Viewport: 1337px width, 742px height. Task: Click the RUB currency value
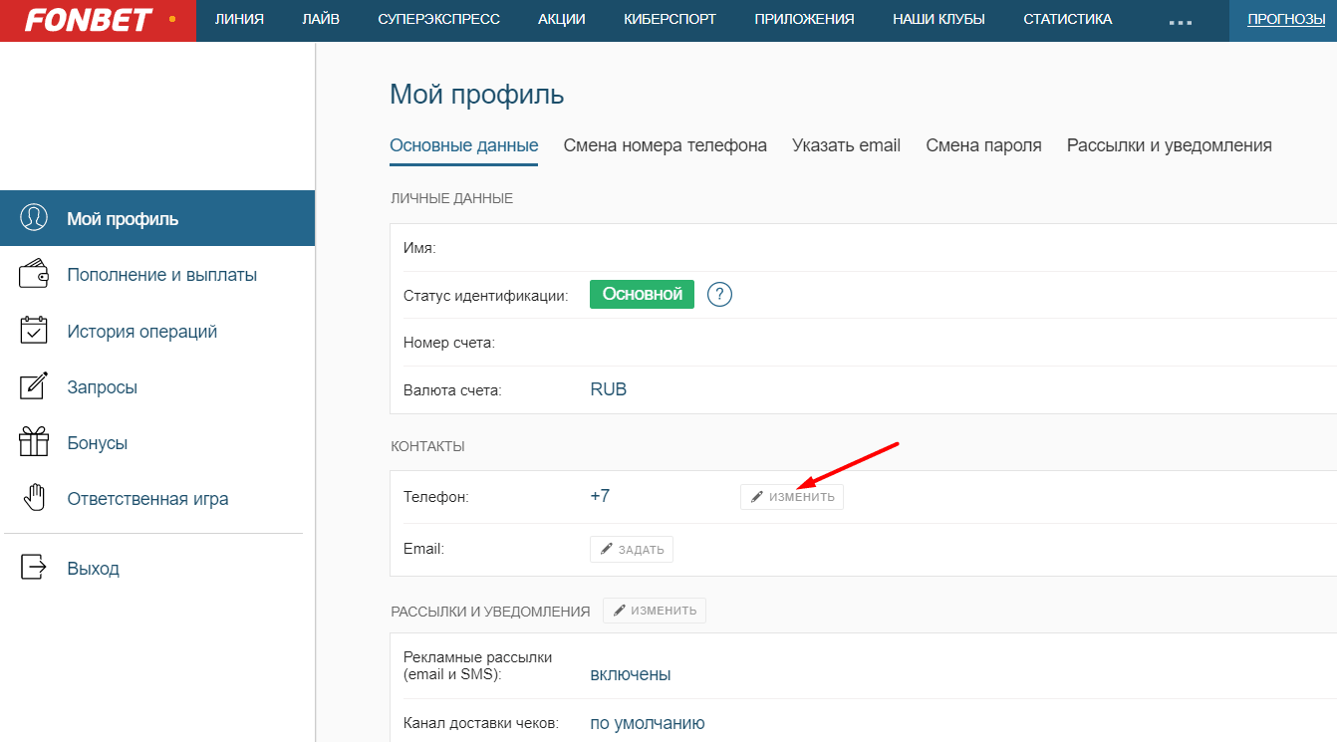609,389
